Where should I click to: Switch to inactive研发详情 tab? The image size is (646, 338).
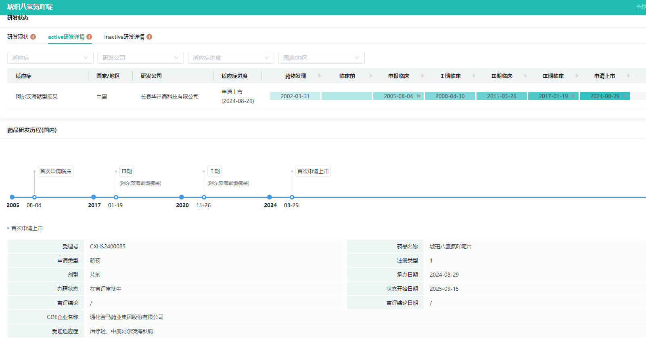124,37
